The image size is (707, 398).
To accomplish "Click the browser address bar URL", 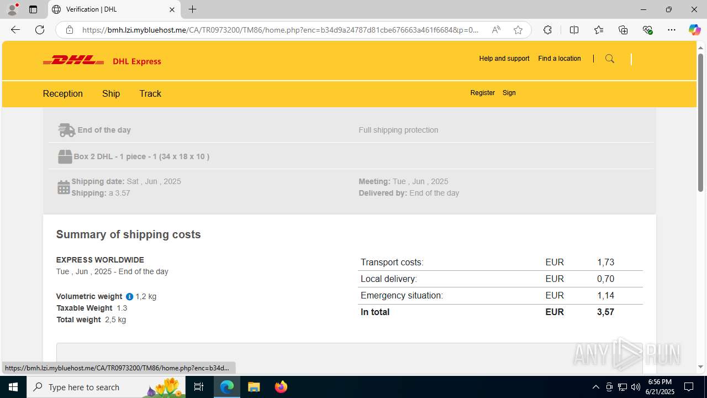I will pyautogui.click(x=281, y=30).
